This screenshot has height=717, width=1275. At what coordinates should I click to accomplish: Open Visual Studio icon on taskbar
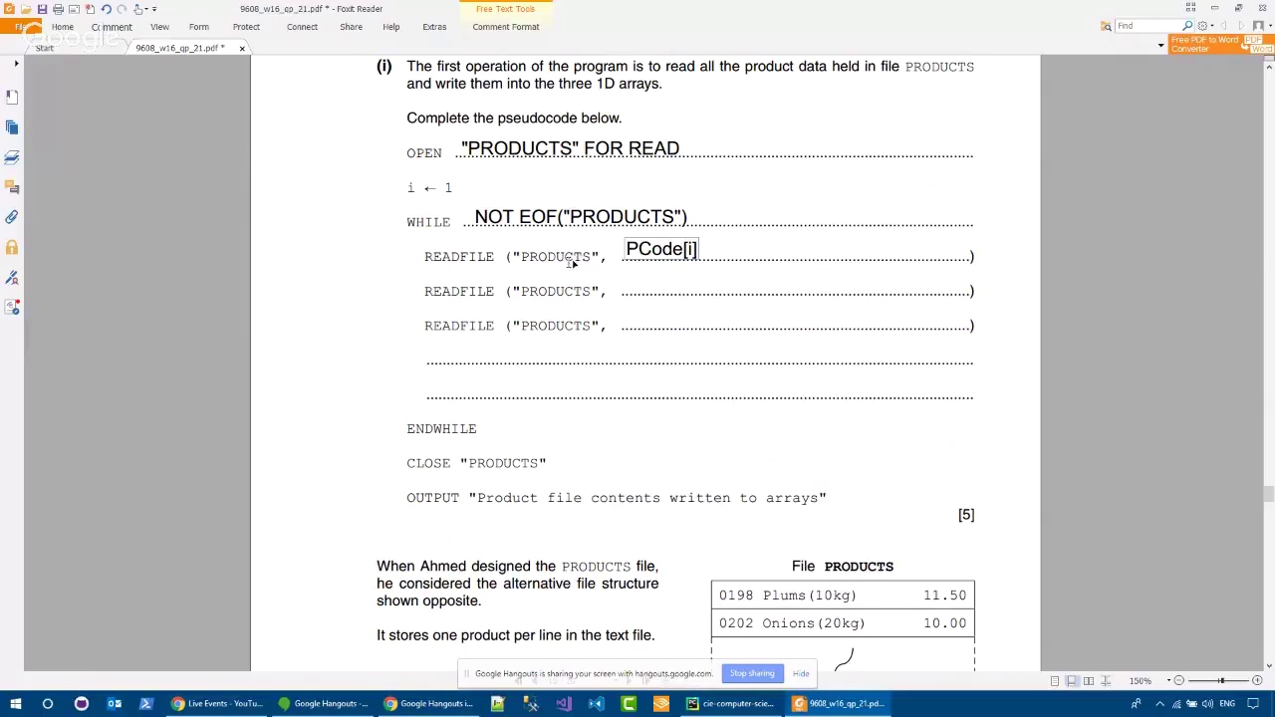(563, 704)
